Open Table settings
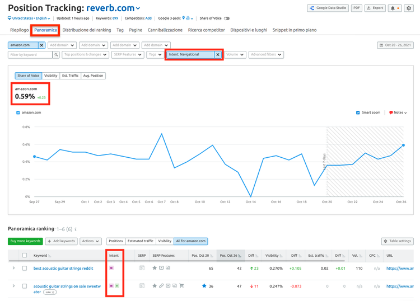This screenshot has width=420, height=301. pyautogui.click(x=398, y=241)
